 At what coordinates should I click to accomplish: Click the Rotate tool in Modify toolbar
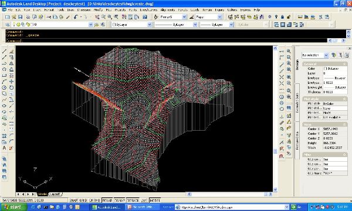pos(11,88)
